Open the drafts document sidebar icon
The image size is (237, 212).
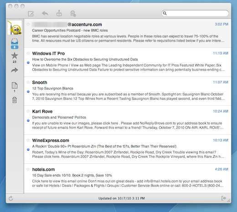[x=15, y=85]
